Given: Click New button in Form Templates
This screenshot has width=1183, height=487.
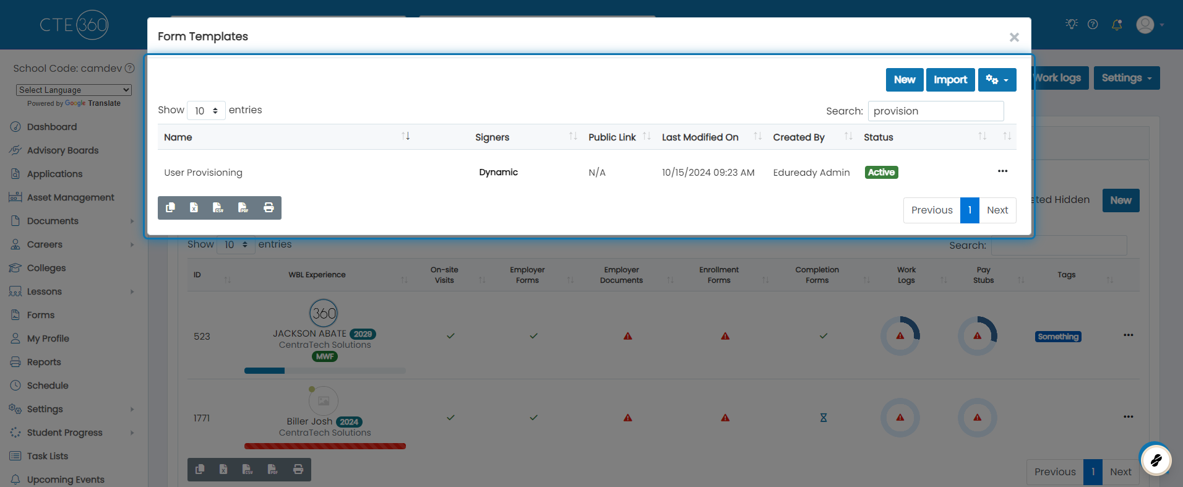Looking at the screenshot, I should 905,80.
